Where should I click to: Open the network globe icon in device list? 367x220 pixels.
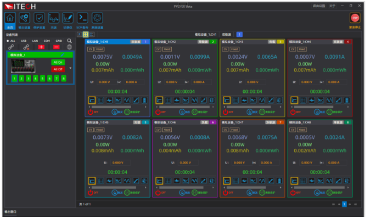coord(69,47)
